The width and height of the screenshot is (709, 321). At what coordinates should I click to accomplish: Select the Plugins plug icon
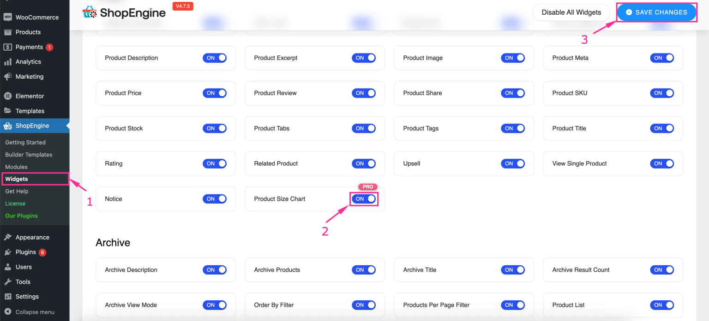pyautogui.click(x=8, y=252)
